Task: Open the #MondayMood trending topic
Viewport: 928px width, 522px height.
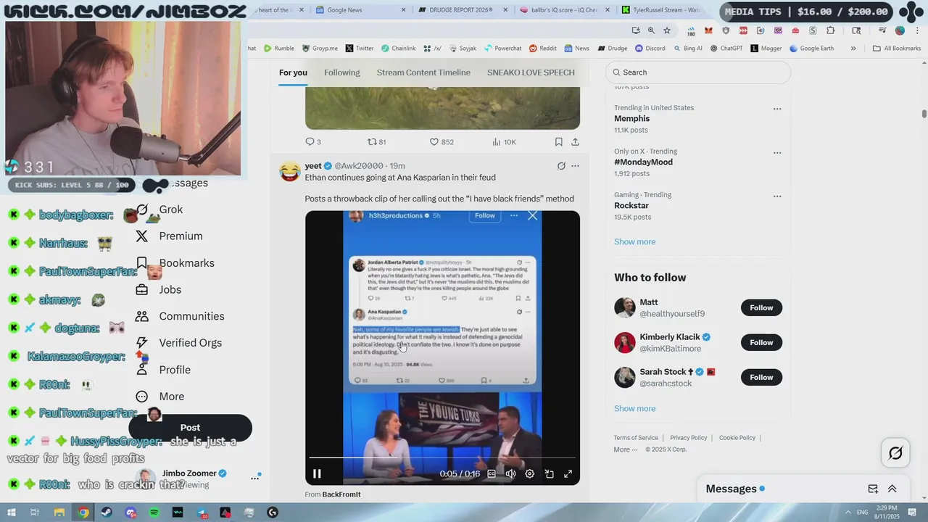Action: [643, 162]
